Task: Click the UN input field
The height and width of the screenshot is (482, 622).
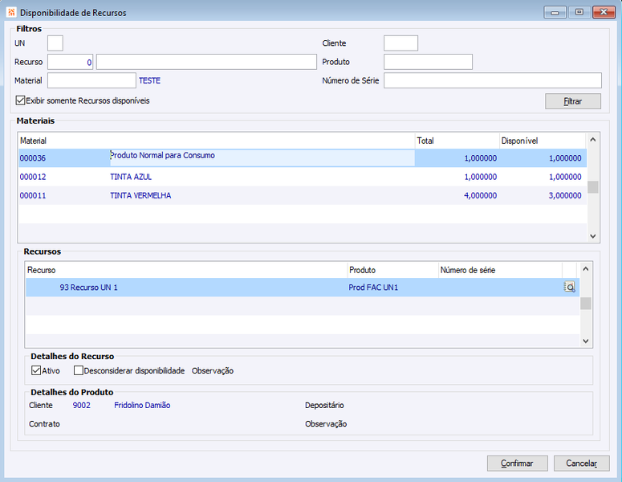Action: click(x=55, y=43)
